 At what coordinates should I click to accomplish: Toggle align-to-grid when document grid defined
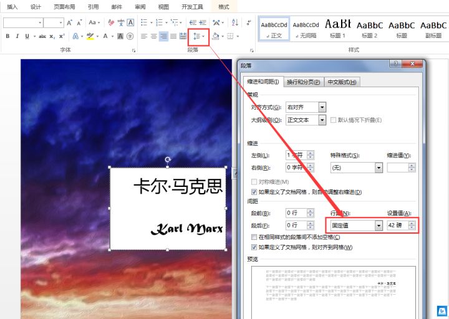tap(254, 247)
